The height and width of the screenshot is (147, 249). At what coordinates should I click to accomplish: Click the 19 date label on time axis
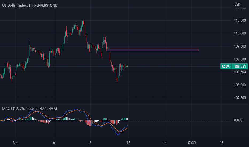click(x=222, y=143)
